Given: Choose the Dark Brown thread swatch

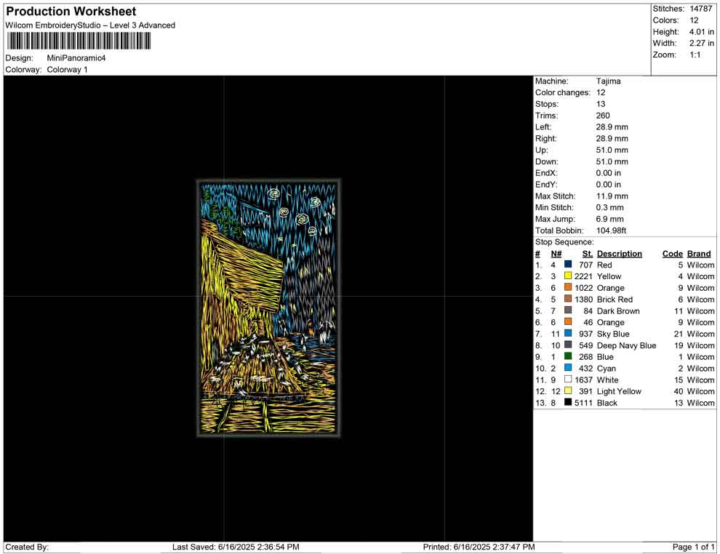Looking at the screenshot, I should click(568, 311).
